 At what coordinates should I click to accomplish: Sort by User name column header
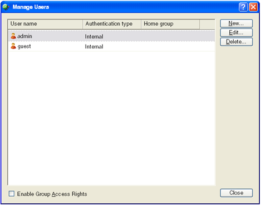tap(45, 24)
